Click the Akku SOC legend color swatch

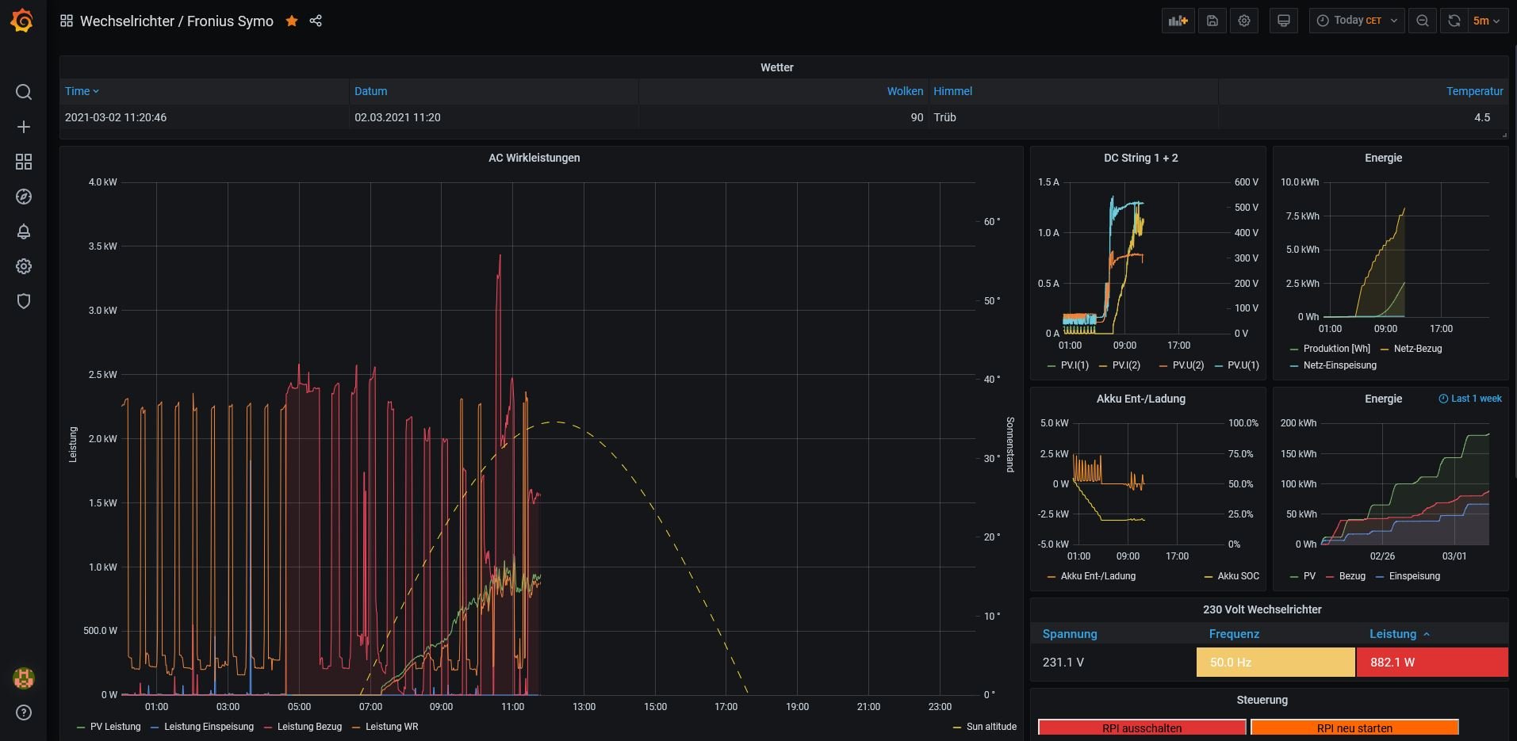pos(1209,577)
